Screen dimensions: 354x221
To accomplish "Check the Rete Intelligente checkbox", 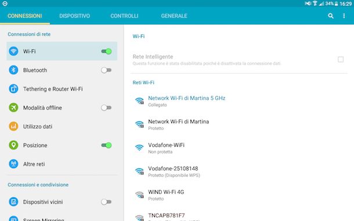I will pos(341,59).
